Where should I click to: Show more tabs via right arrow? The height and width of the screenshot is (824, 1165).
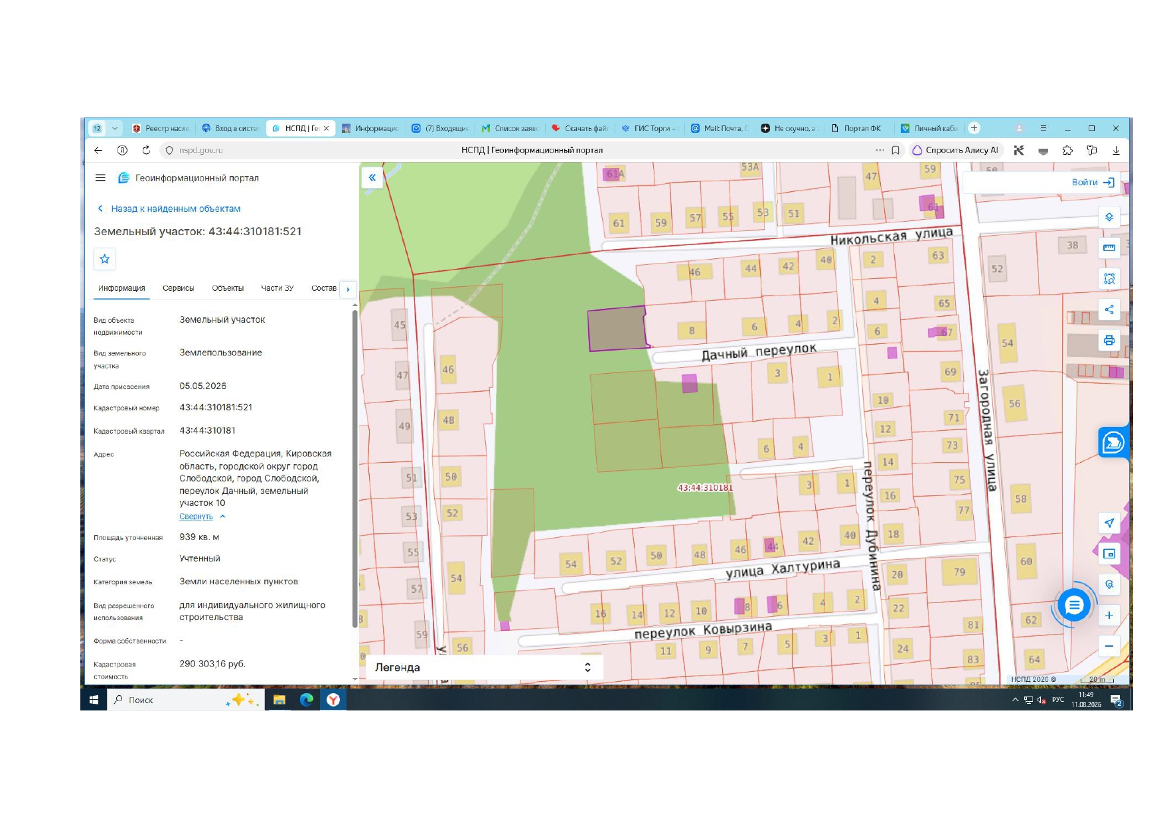348,289
